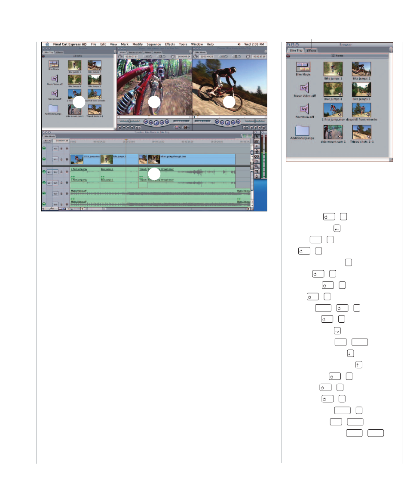This screenshot has height=492, width=410.
Task: Click the a1 source control on track A1
Action: pyautogui.click(x=49, y=172)
